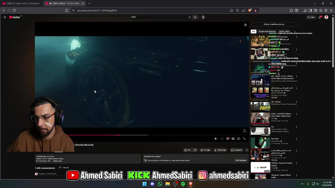Save video with Enregistrer button
Viewport: 335px width, 188px height.
pos(237,150)
